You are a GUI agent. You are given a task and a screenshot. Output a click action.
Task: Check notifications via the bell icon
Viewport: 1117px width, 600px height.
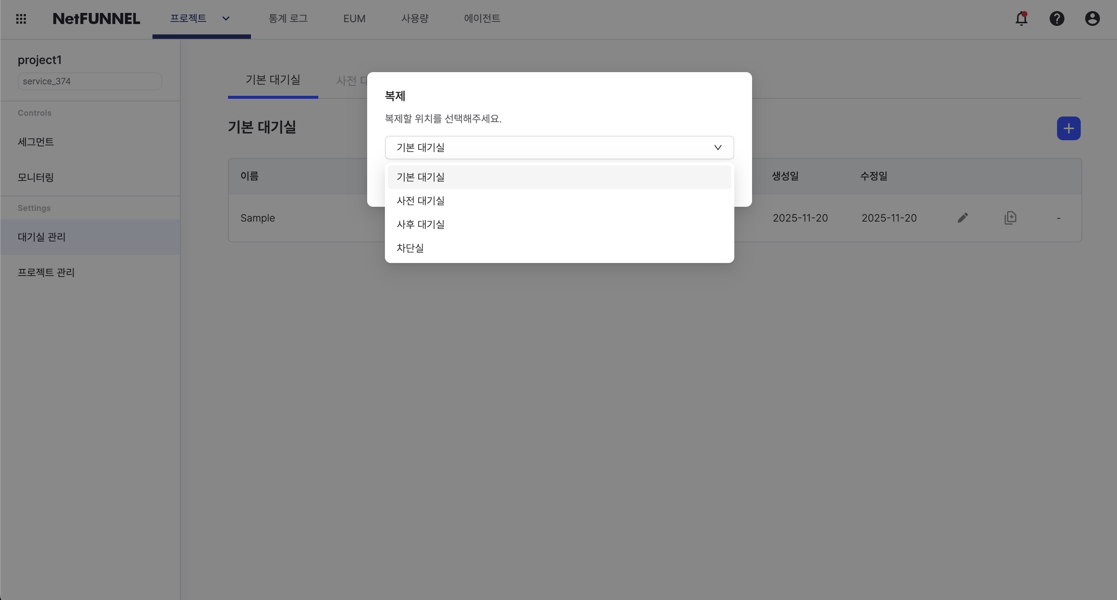point(1021,18)
